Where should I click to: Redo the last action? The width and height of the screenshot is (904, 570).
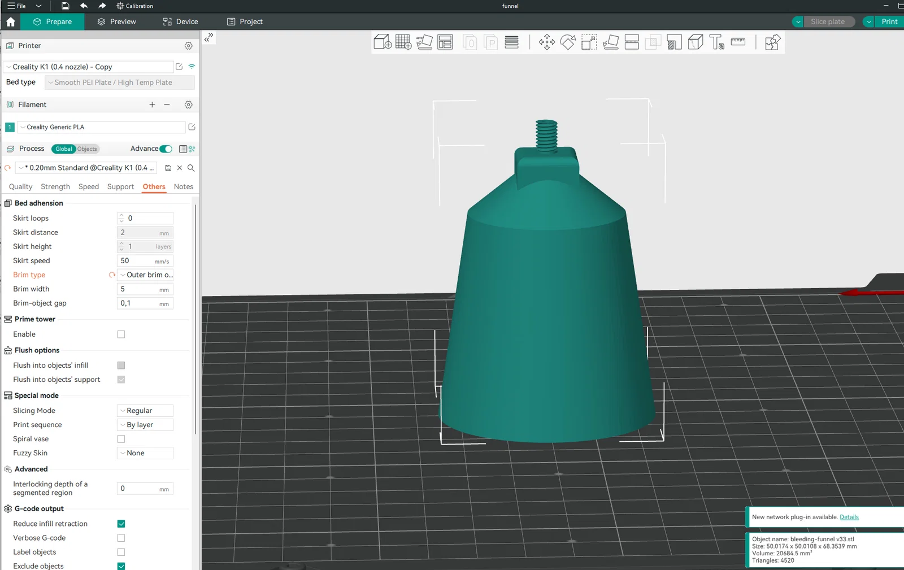(x=102, y=6)
